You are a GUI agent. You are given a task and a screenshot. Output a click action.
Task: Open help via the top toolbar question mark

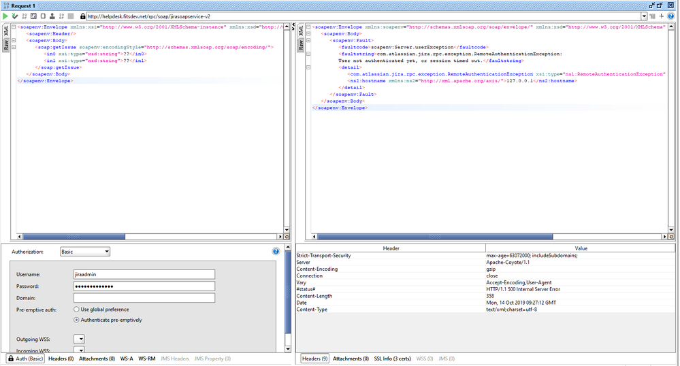tap(671, 16)
